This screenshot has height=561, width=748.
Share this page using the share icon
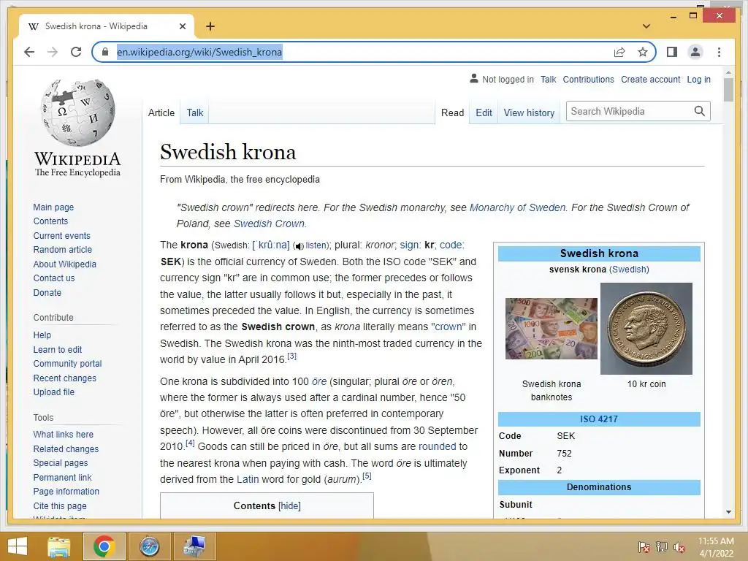point(619,52)
